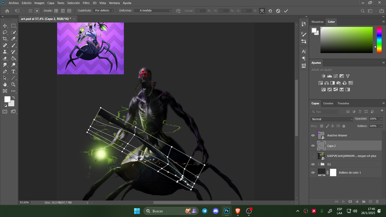The image size is (386, 217).
Task: Select the Path Selection arrow tool
Action: 5,78
